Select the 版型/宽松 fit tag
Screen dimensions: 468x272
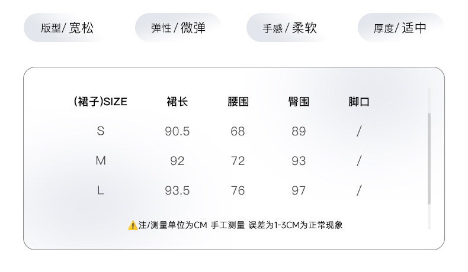point(67,28)
